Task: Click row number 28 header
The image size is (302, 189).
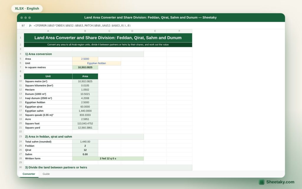Action: [20, 158]
